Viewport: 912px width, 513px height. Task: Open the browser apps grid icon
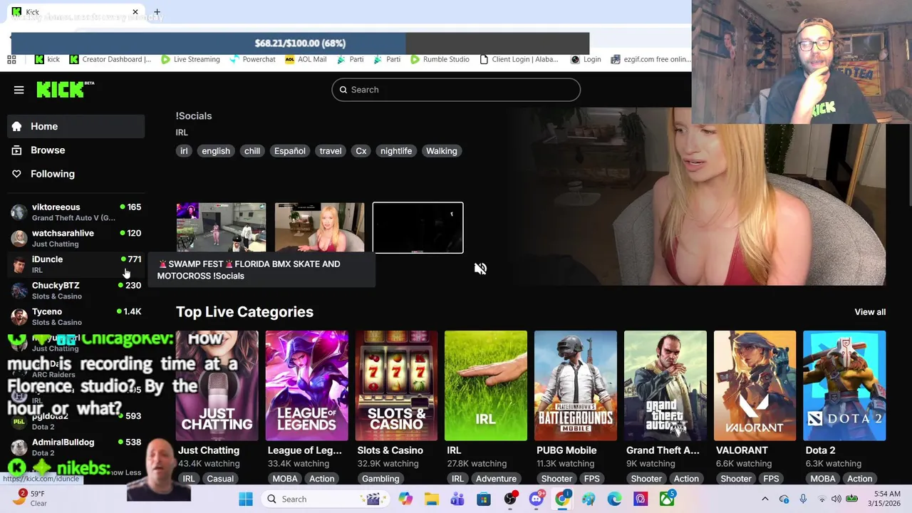pos(11,60)
